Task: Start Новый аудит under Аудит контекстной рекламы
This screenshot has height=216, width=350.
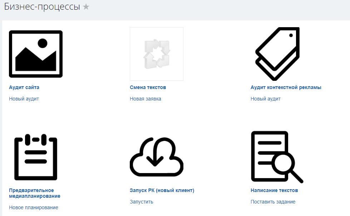Action: [266, 99]
